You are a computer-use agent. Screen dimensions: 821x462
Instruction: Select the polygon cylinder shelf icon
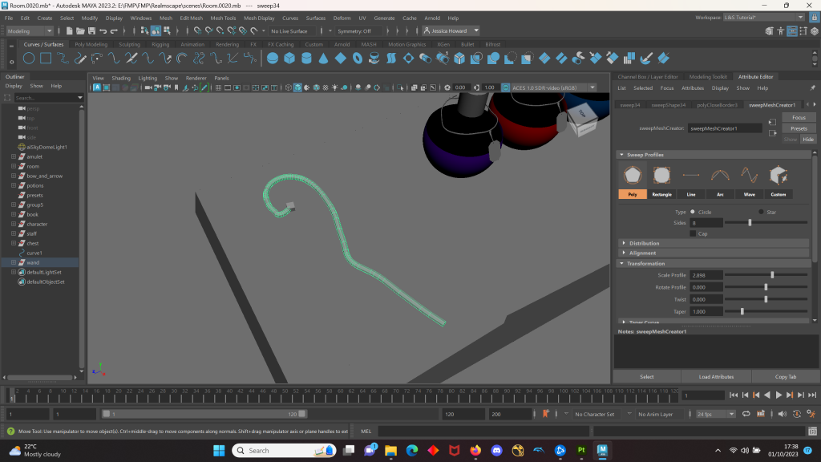[306, 58]
